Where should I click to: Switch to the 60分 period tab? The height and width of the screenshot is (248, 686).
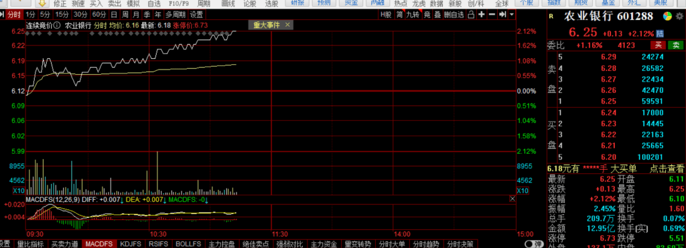(x=99, y=15)
